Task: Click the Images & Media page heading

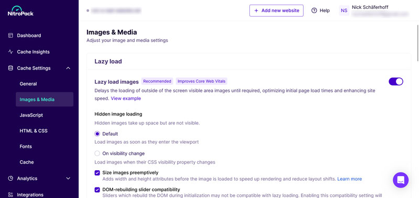Action: [x=112, y=32]
